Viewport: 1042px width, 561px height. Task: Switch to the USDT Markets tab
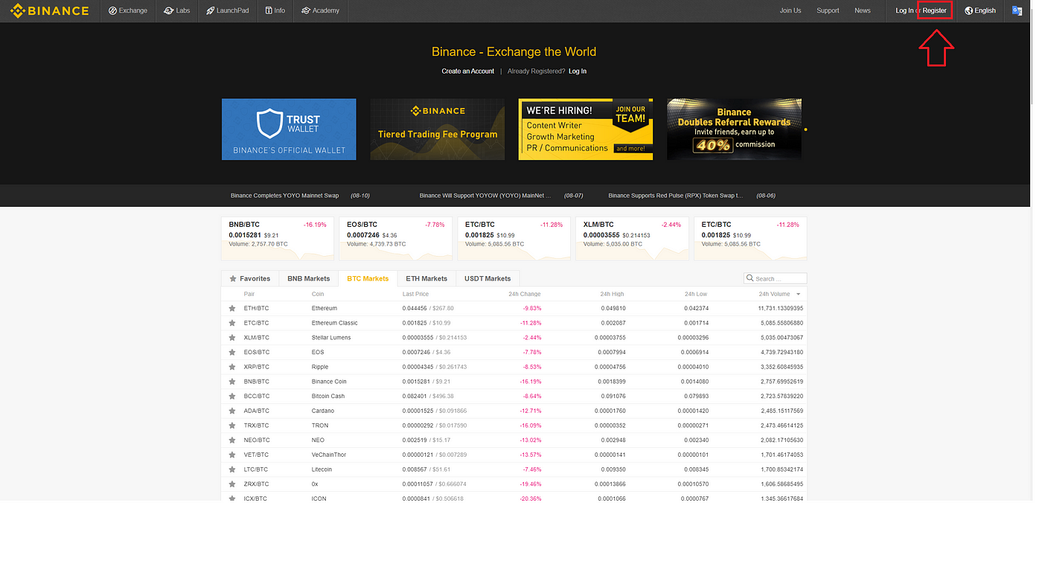(x=488, y=278)
